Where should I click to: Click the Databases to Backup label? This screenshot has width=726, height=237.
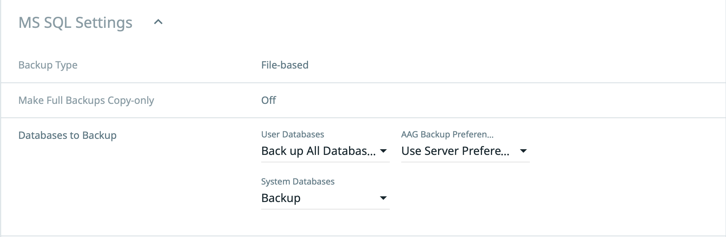(x=67, y=135)
